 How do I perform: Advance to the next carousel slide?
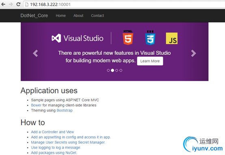(x=193, y=53)
